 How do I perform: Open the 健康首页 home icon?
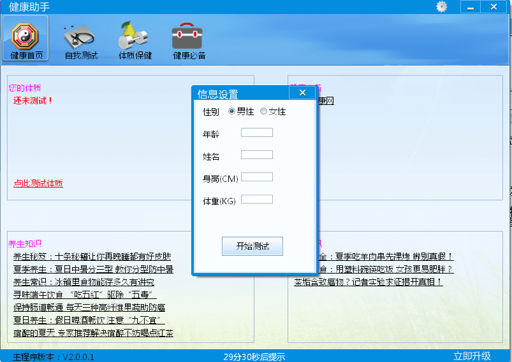[x=26, y=38]
